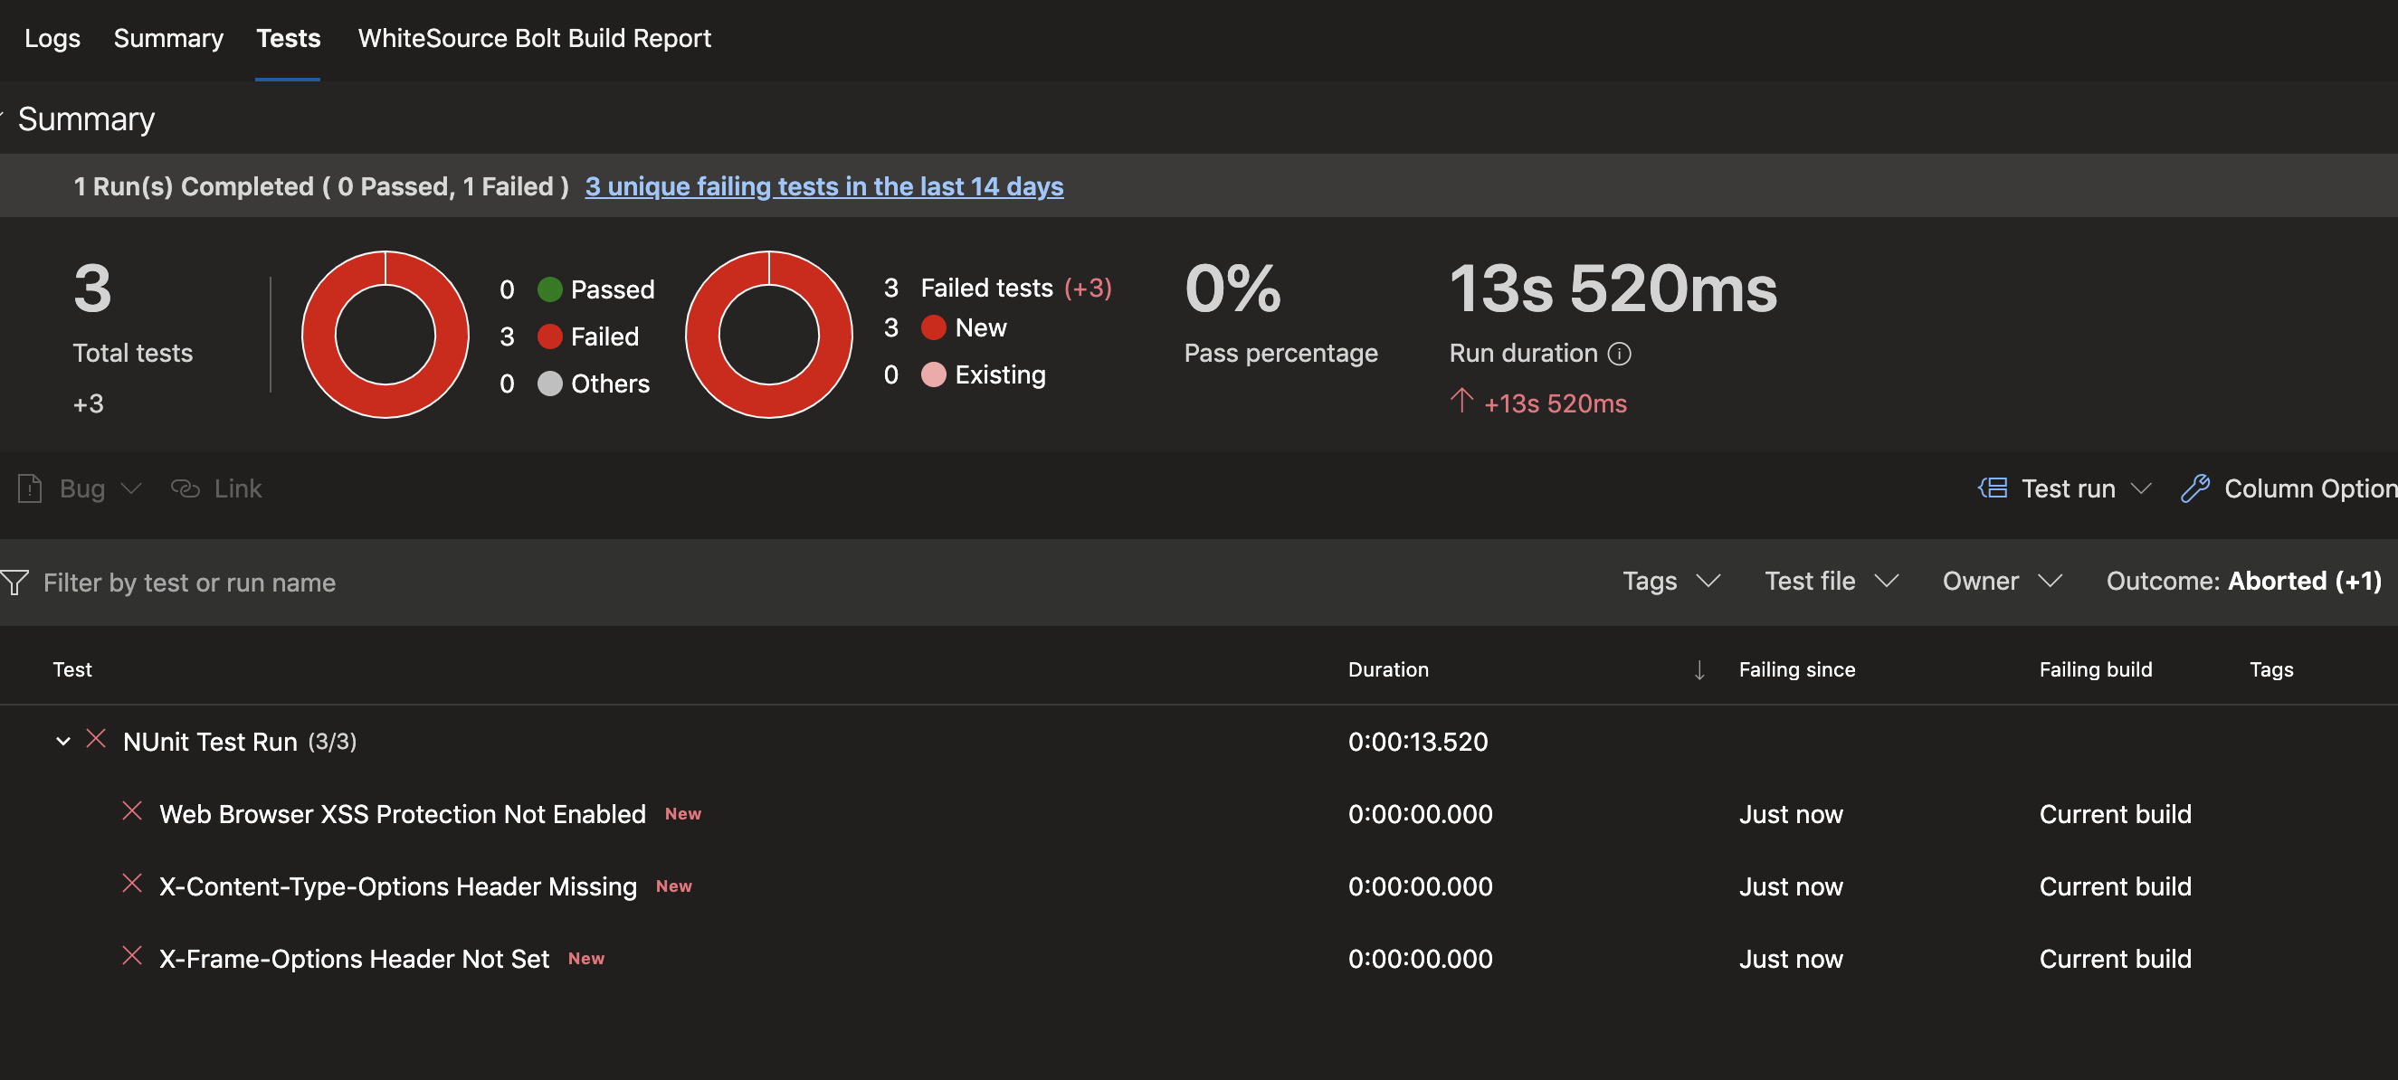Collapse the NUnit Test Run group

[x=62, y=742]
